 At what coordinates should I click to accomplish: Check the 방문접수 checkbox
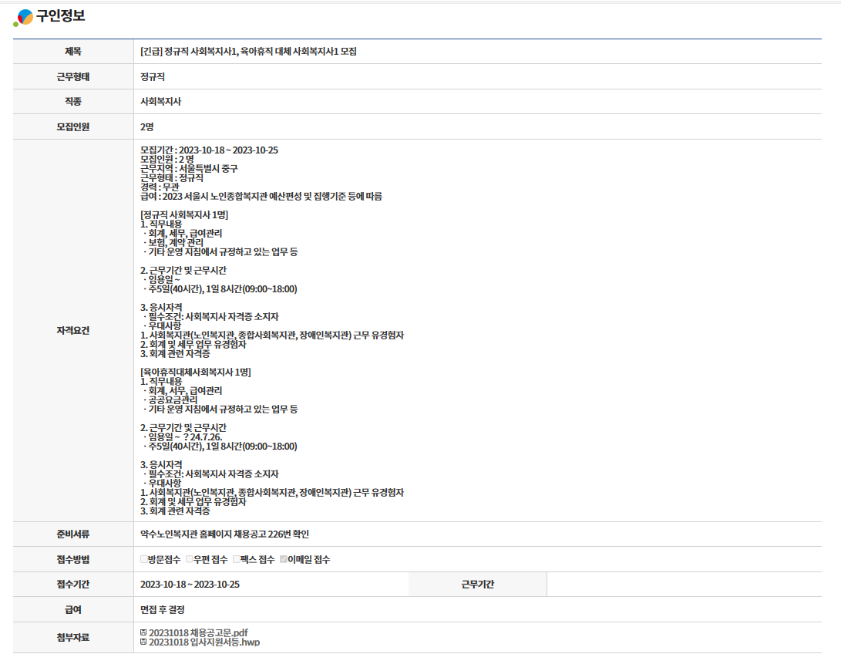click(144, 560)
